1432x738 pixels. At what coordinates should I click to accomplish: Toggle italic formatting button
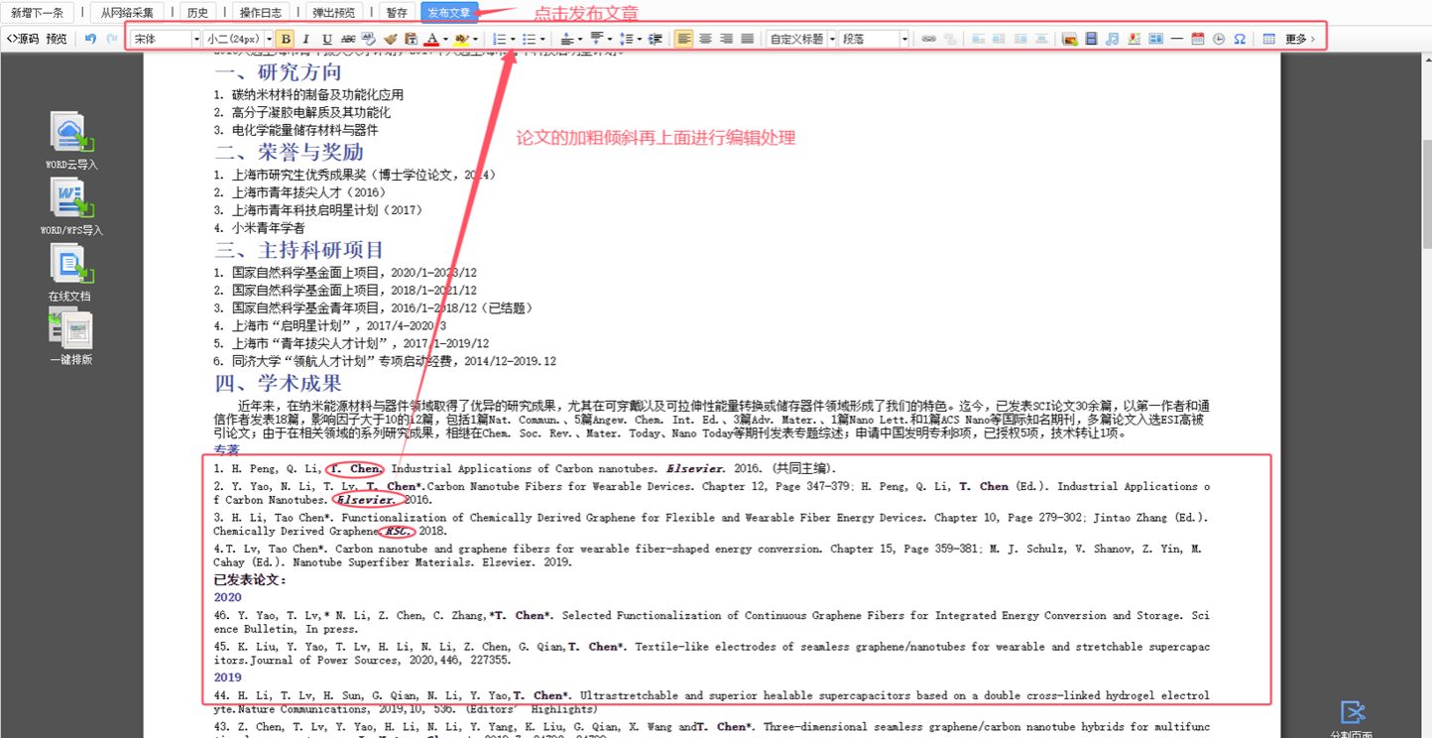click(x=305, y=39)
